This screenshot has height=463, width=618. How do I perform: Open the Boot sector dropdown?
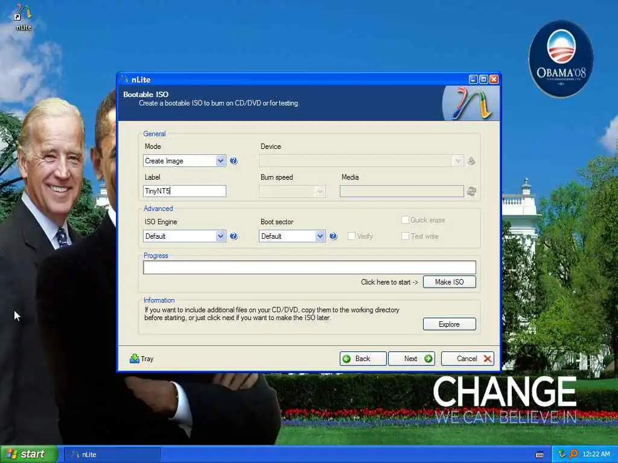pyautogui.click(x=292, y=236)
